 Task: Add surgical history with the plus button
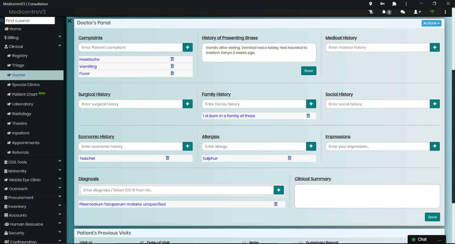pyautogui.click(x=187, y=104)
